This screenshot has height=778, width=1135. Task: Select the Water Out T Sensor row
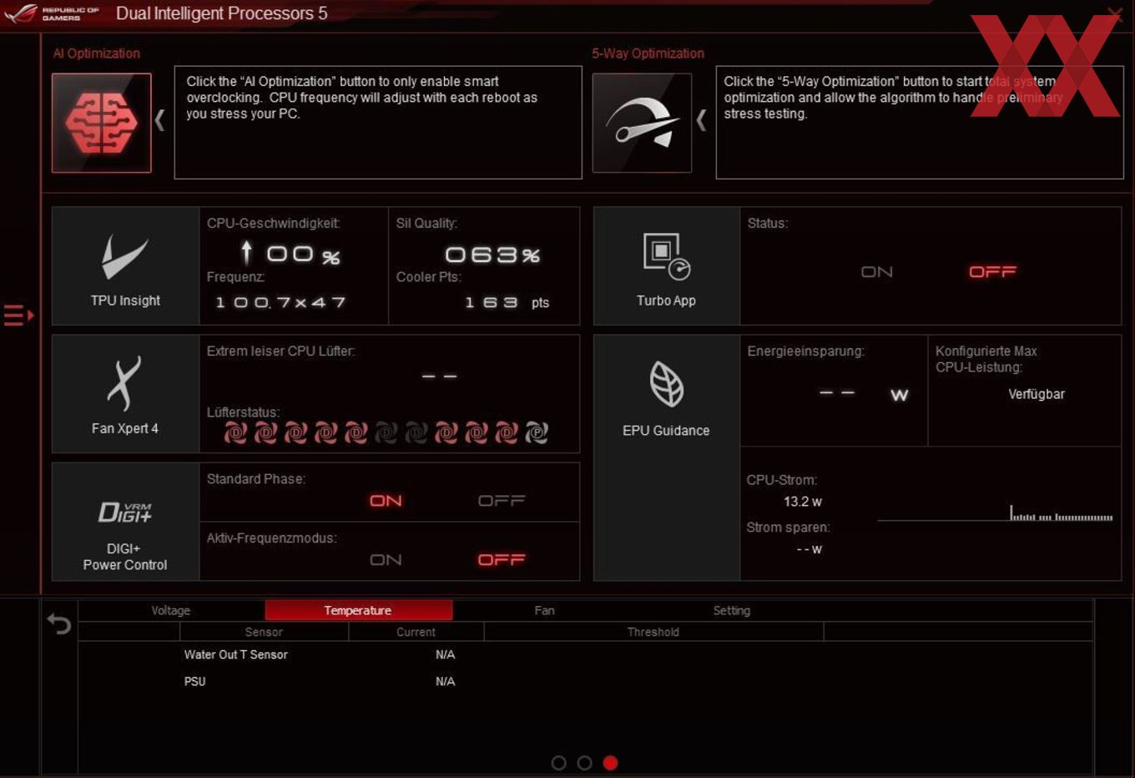coord(584,654)
